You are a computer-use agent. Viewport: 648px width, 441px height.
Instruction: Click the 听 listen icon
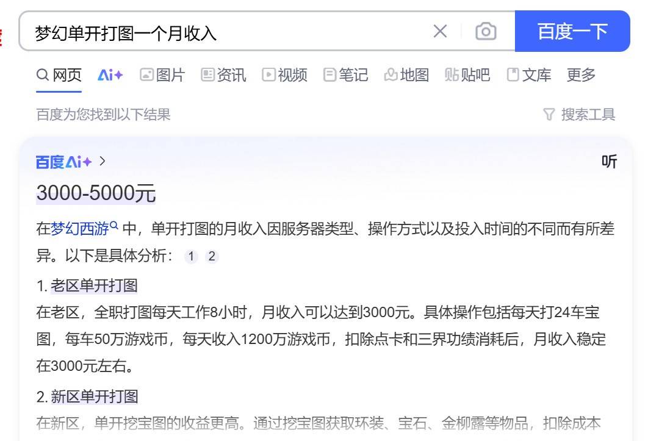click(x=609, y=162)
